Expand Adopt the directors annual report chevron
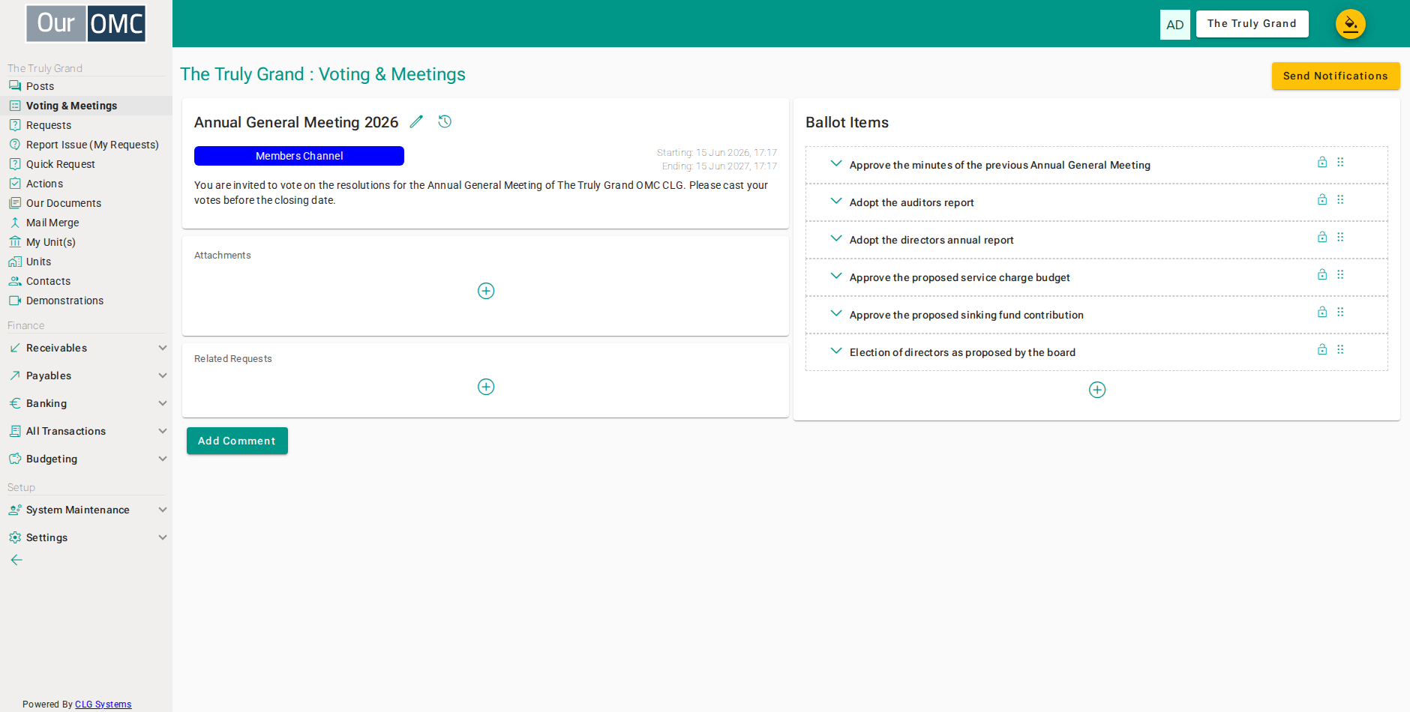The height and width of the screenshot is (712, 1410). pyautogui.click(x=836, y=238)
